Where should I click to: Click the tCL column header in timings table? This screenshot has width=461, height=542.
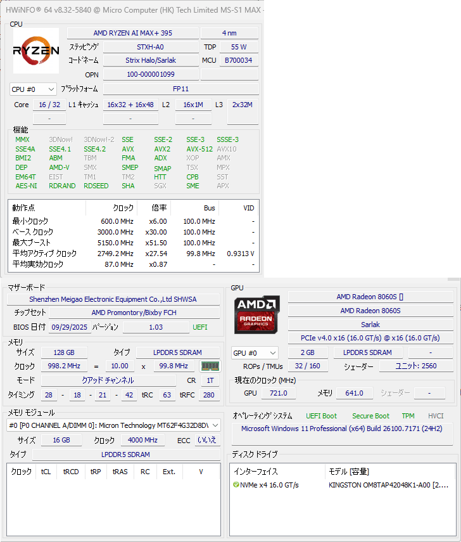[46, 472]
